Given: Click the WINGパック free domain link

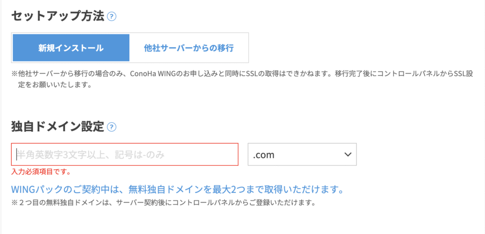Looking at the screenshot, I should 177,190.
